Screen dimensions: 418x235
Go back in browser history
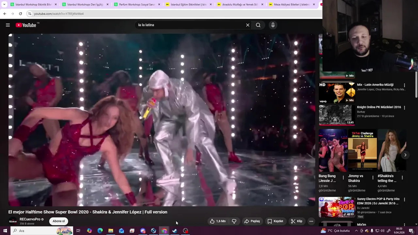pos(5,14)
